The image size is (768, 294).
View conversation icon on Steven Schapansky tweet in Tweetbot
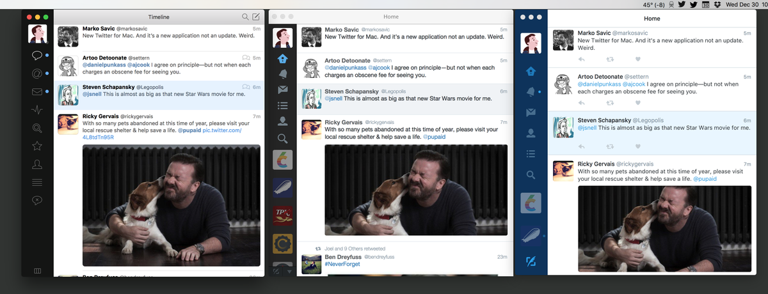tap(246, 87)
